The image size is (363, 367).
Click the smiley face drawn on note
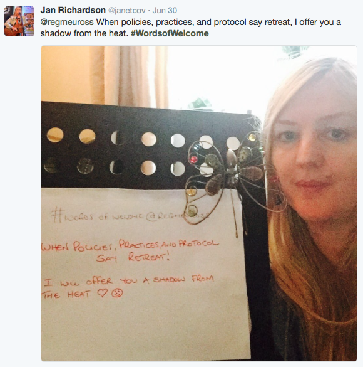click(x=117, y=293)
